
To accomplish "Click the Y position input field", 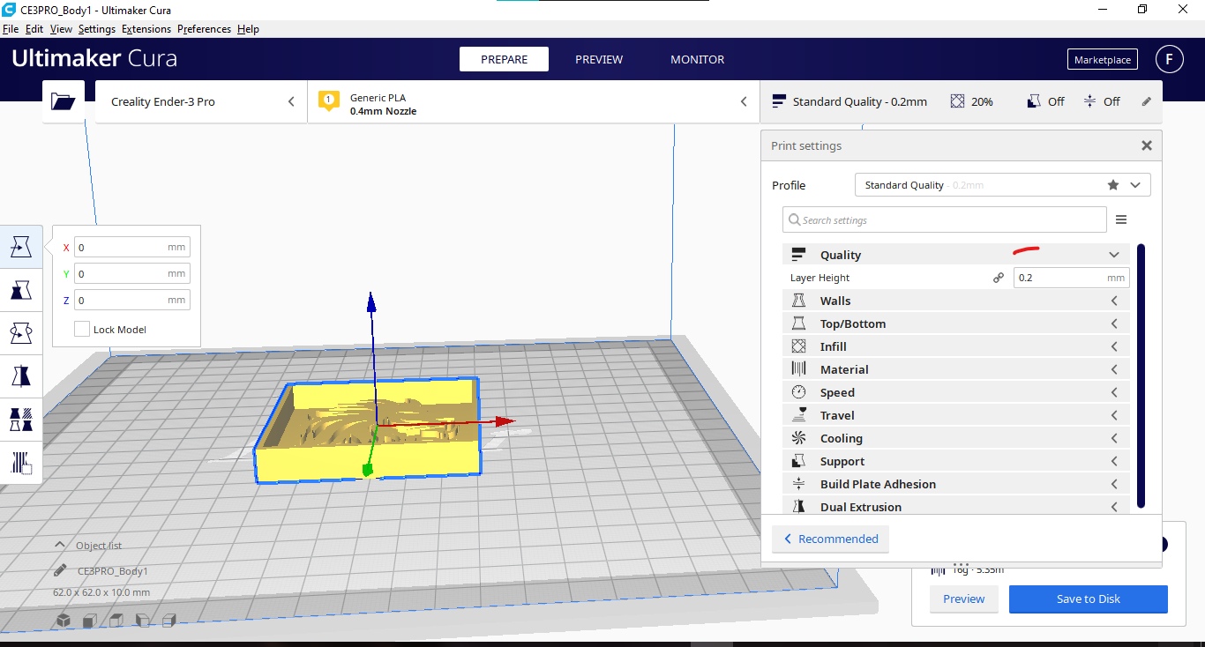I will coord(132,273).
